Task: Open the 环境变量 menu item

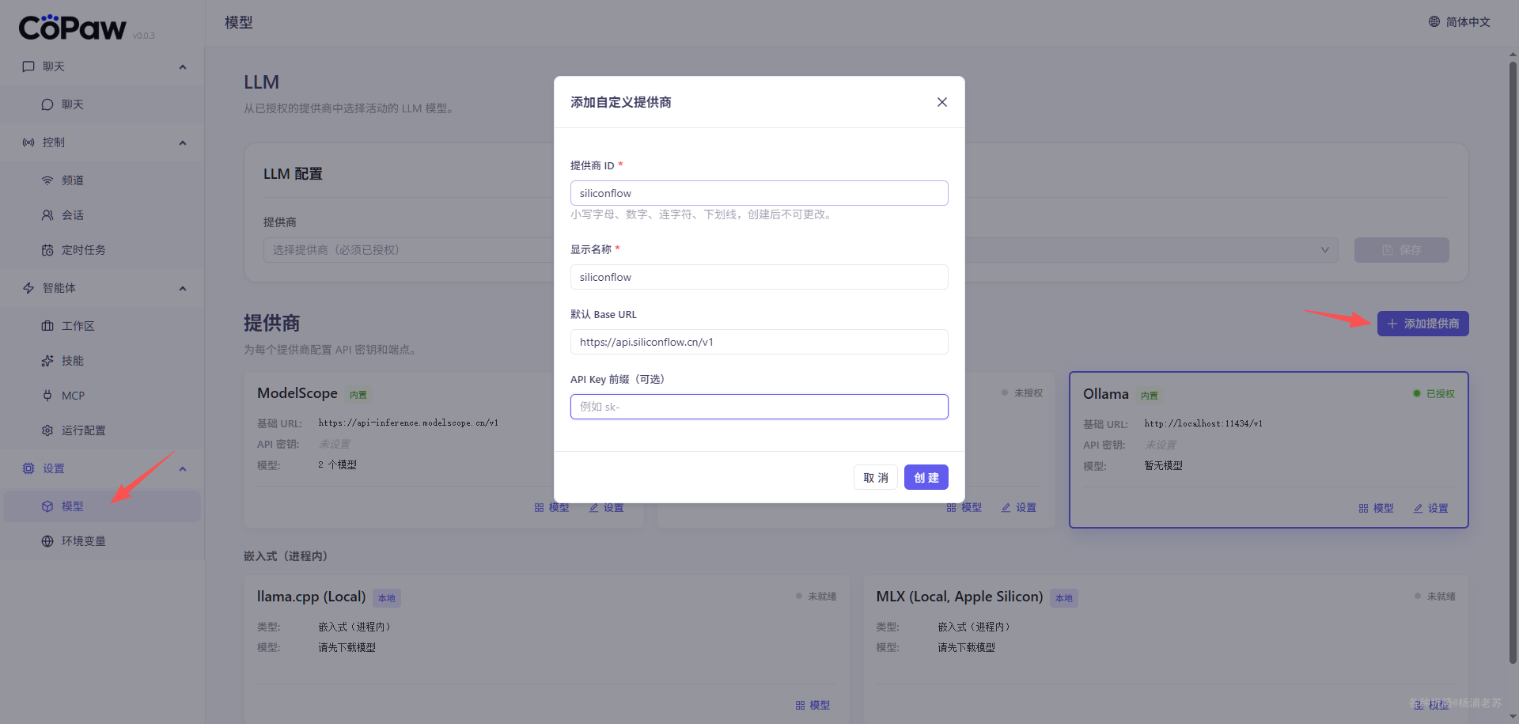Action: 102,541
